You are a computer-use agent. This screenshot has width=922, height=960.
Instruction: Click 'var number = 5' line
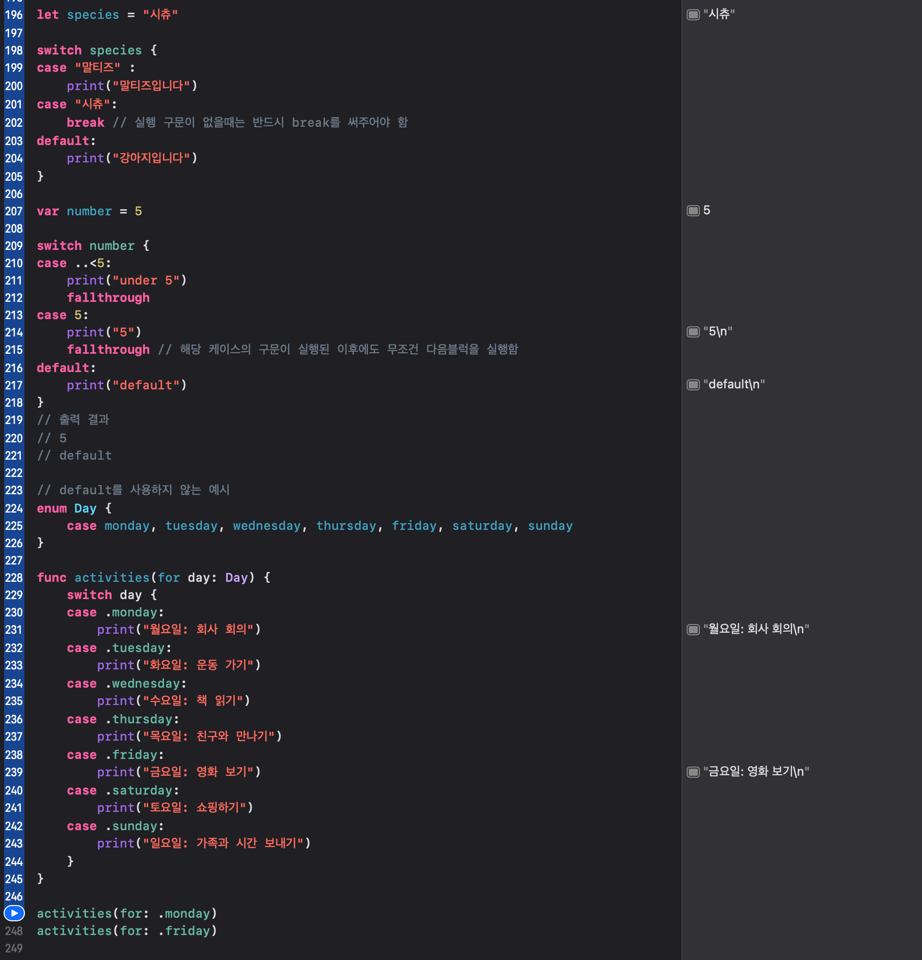click(x=89, y=211)
